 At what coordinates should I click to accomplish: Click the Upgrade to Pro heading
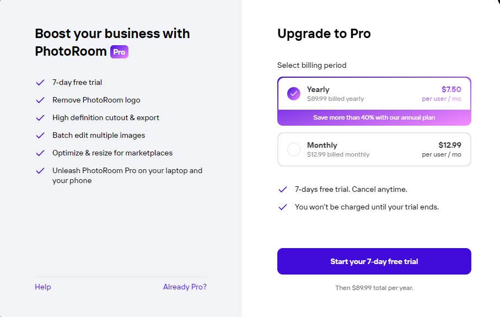[324, 34]
